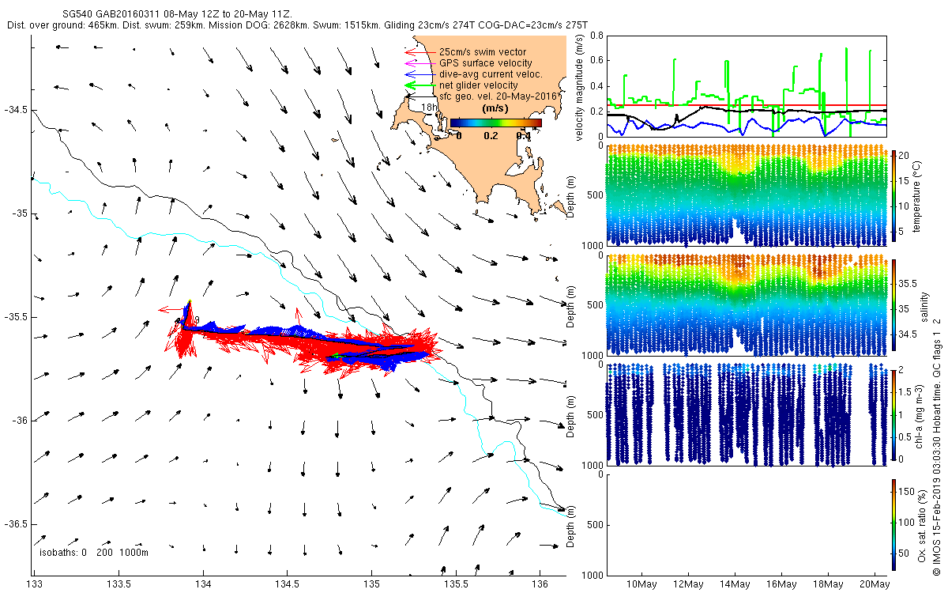The width and height of the screenshot is (948, 593).
Task: Click the salinity colorbar
Action: [x=893, y=304]
